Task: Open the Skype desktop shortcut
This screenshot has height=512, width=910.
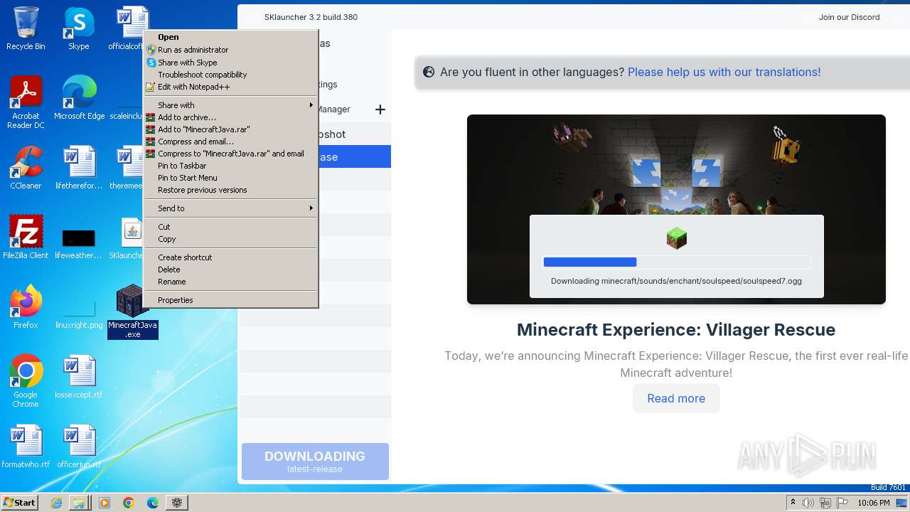Action: (78, 28)
